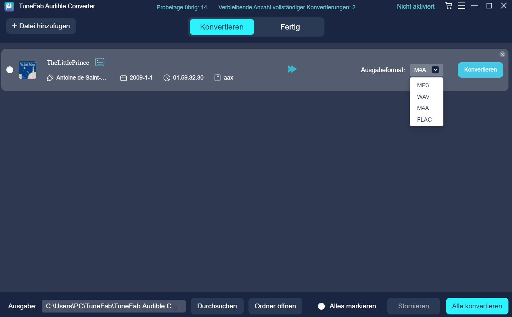Maximize the TuneFab window

point(489,6)
